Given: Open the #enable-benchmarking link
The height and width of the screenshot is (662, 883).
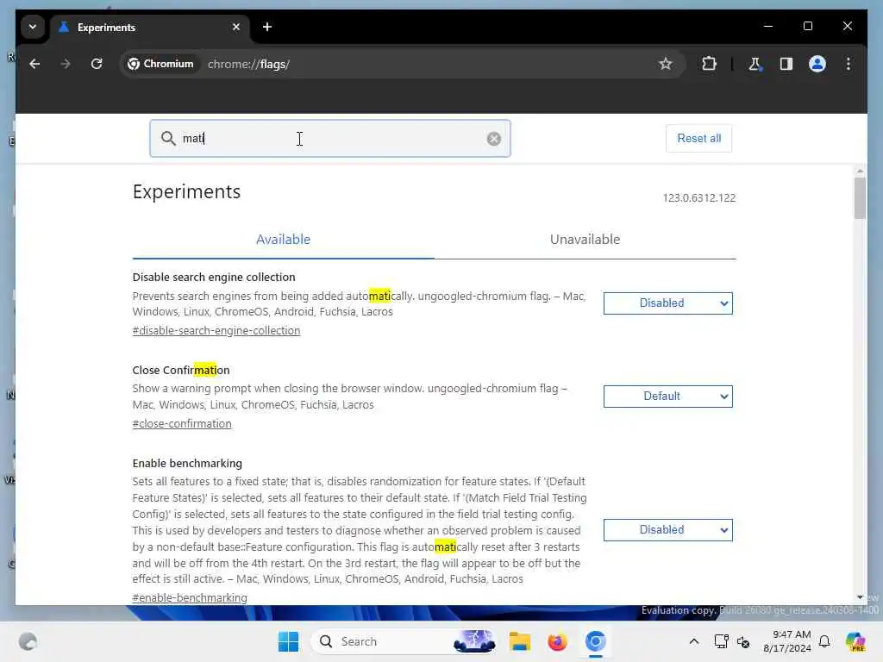Looking at the screenshot, I should click(190, 598).
